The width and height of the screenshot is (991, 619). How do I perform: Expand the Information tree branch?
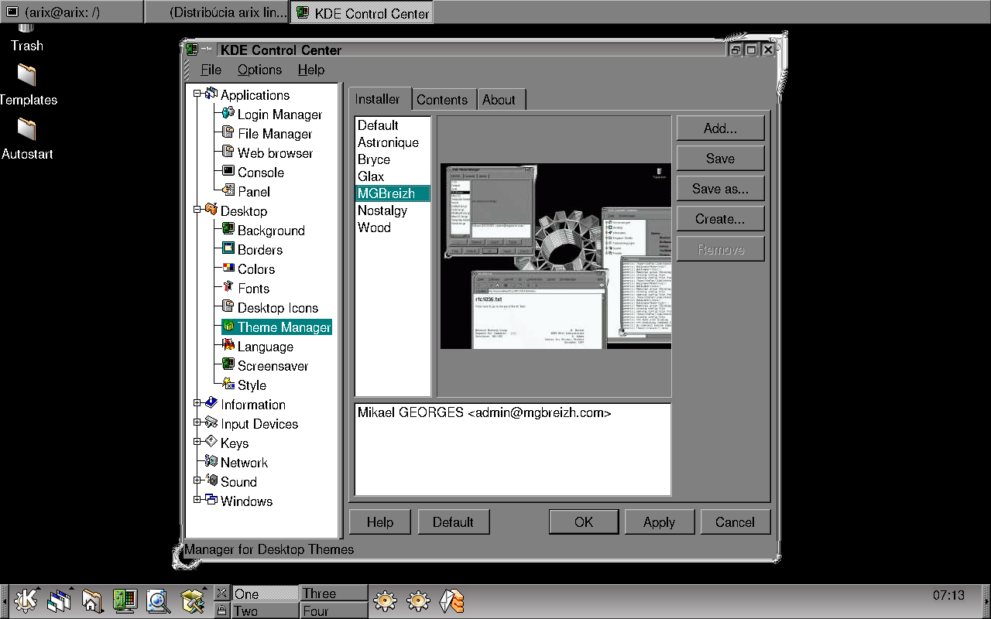pyautogui.click(x=198, y=402)
